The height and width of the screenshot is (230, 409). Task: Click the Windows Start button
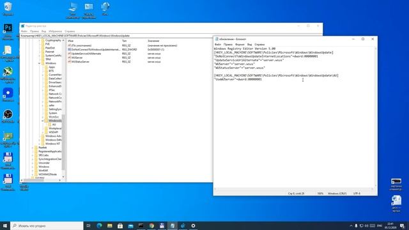click(x=5, y=226)
